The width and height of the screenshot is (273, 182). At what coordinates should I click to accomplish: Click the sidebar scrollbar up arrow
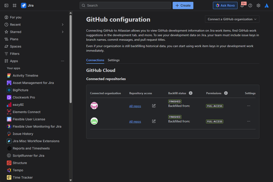point(71,13)
